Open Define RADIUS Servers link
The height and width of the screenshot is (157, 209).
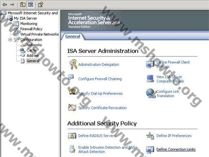(x=97, y=135)
